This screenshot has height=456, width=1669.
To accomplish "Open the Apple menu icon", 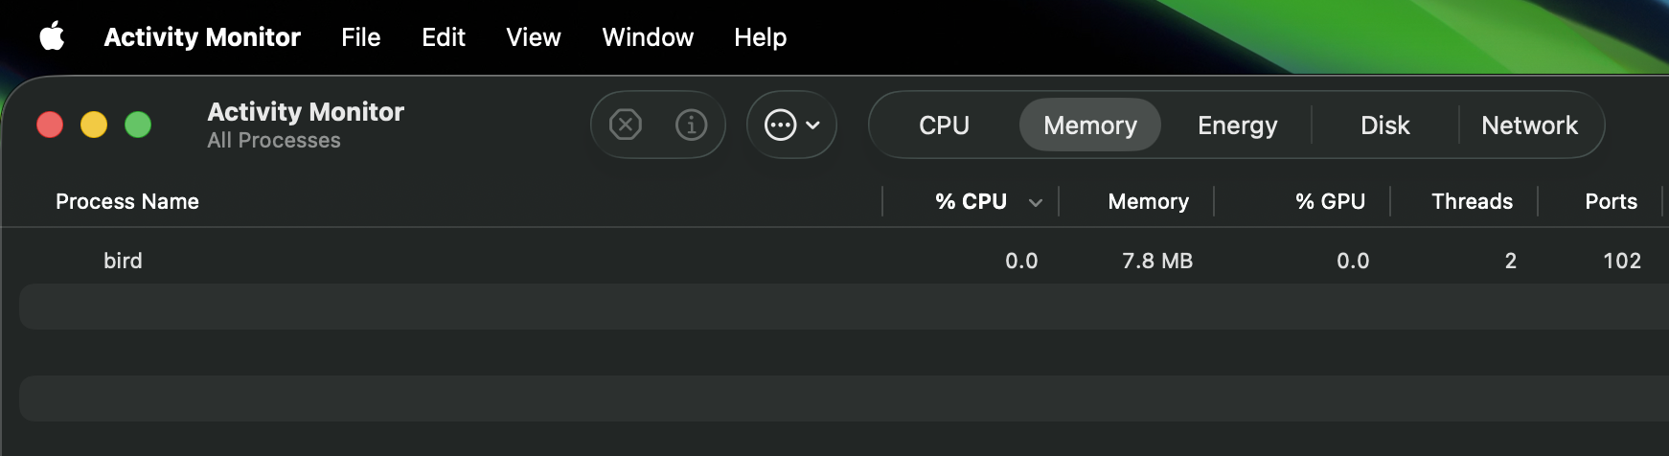I will [x=52, y=36].
